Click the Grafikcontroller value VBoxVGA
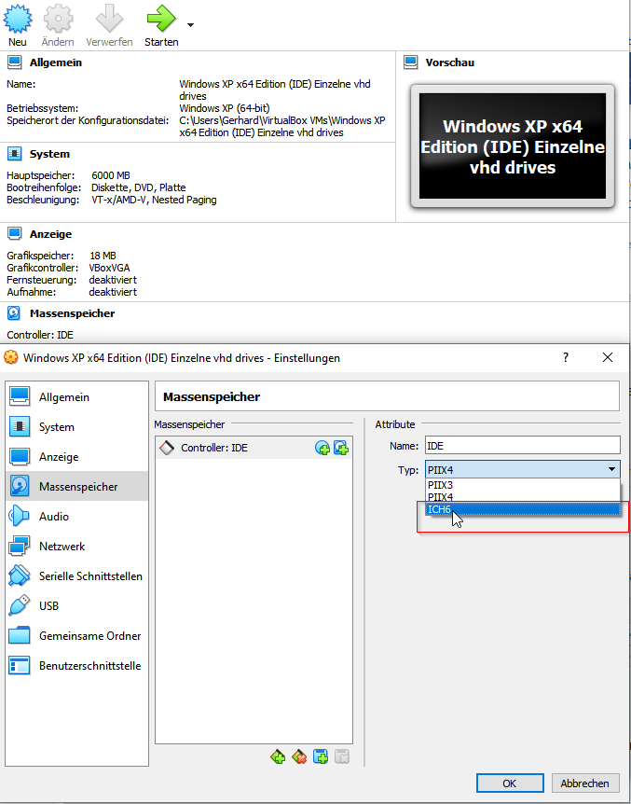Image resolution: width=631 pixels, height=804 pixels. (109, 268)
